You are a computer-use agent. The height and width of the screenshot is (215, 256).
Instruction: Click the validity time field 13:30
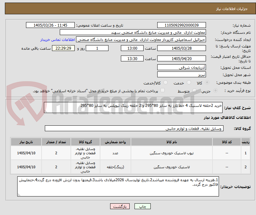point(132,58)
